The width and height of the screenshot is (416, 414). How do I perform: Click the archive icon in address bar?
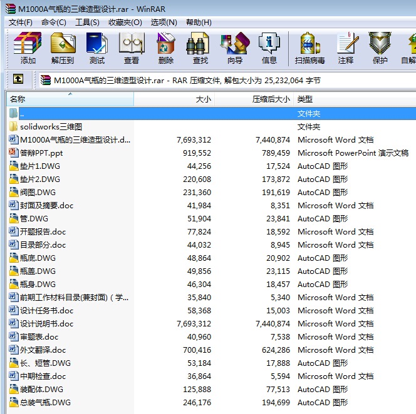pyautogui.click(x=45, y=80)
